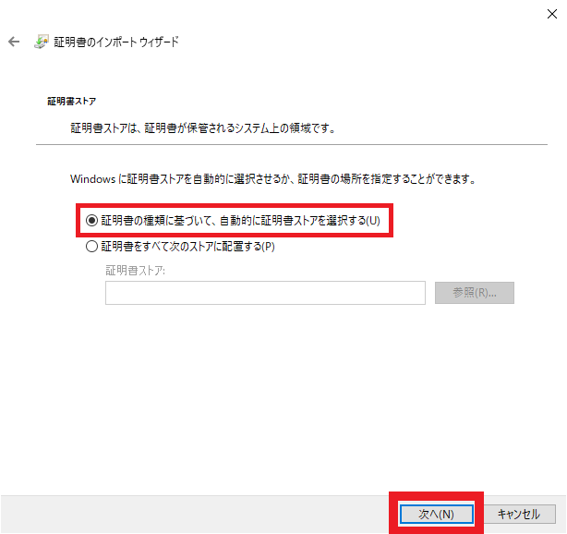
Task: Close the wizard with the X button
Action: (552, 14)
